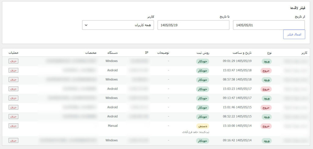This screenshot has height=149, width=313.
Task: Click timestamp 09:13:47 1405/05/17
Action: click(237, 98)
